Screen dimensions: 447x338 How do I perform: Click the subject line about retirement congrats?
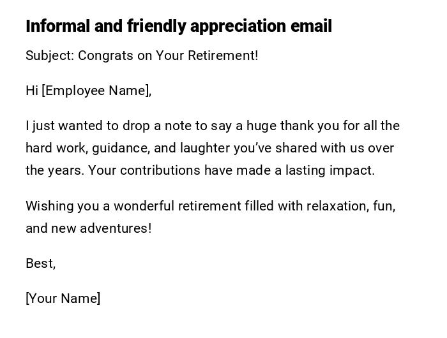pyautogui.click(x=142, y=55)
